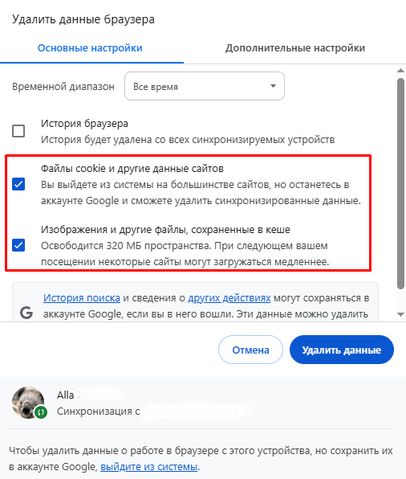Uncheck the cached images and files checkbox

tap(18, 245)
